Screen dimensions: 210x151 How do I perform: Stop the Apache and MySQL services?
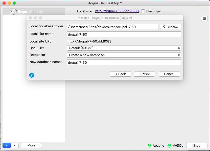[197, 145]
